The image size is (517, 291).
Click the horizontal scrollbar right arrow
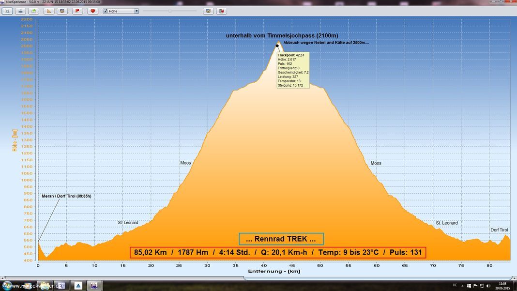point(515,278)
